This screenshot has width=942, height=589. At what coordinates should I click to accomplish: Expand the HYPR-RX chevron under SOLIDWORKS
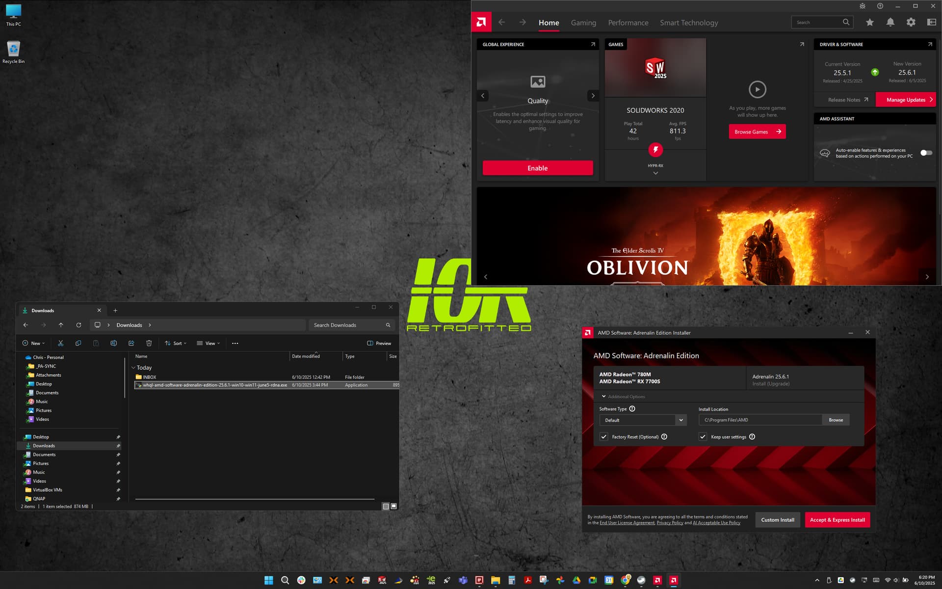pos(655,173)
